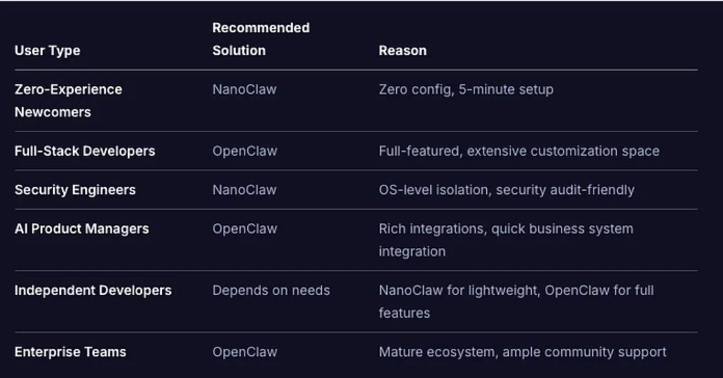The height and width of the screenshot is (378, 723).
Task: Click NanoClaw in the Security Engineers row
Action: point(244,190)
